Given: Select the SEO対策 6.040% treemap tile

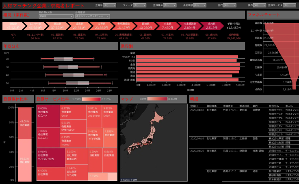Looking at the screenshot, I should (77, 173).
